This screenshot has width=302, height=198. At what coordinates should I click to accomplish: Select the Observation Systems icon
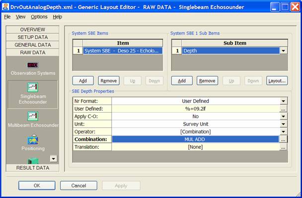[x=33, y=65]
